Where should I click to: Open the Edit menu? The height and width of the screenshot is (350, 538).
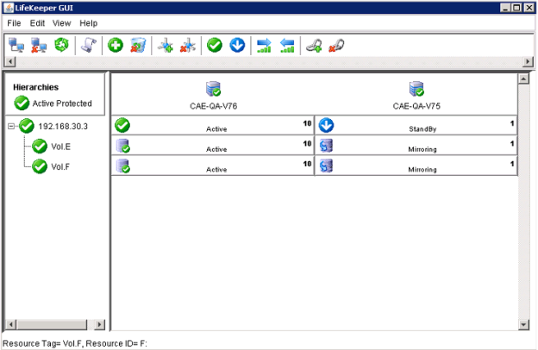tap(37, 23)
